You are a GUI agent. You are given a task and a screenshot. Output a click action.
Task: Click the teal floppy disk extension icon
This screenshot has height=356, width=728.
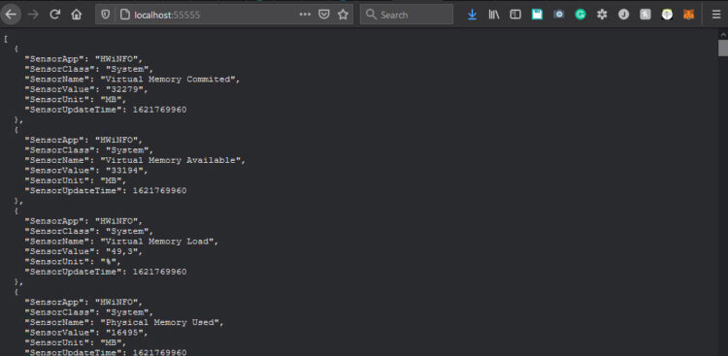coord(537,15)
